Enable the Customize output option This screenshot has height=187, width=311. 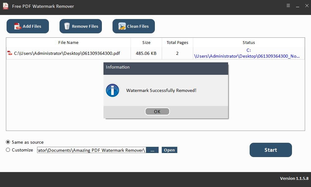(8, 150)
